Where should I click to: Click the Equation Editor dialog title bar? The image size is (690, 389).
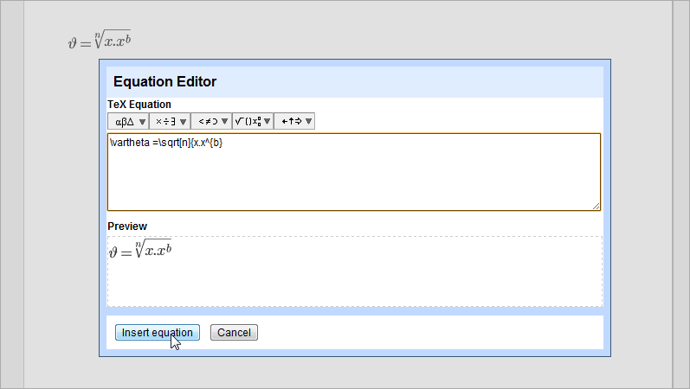(x=355, y=82)
